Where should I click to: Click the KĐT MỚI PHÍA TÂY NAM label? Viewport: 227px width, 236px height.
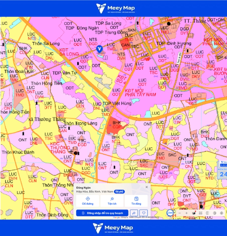tap(140, 92)
